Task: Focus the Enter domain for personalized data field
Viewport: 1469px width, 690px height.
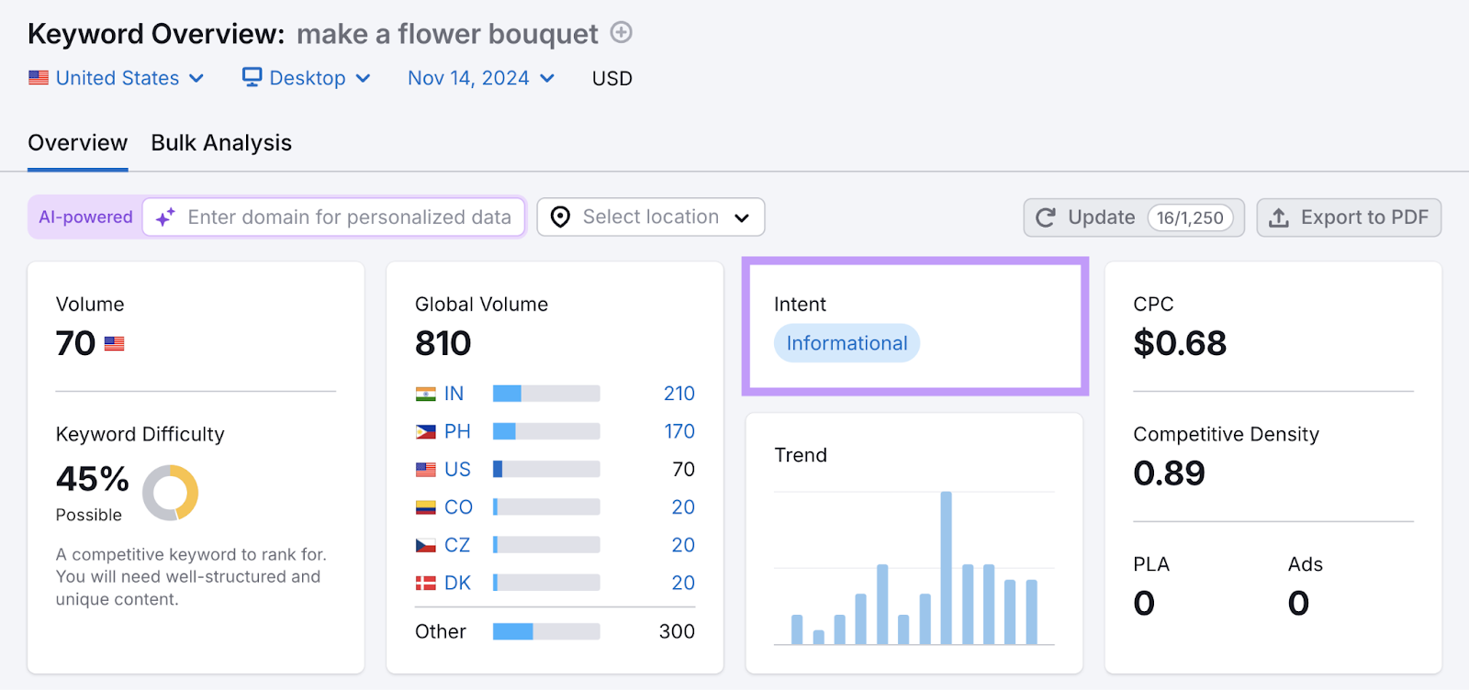Action: (349, 217)
